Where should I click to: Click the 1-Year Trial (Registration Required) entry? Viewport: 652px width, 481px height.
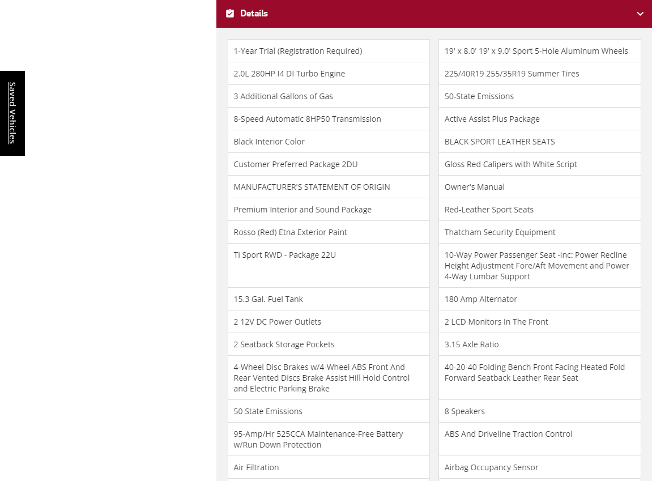tap(297, 51)
